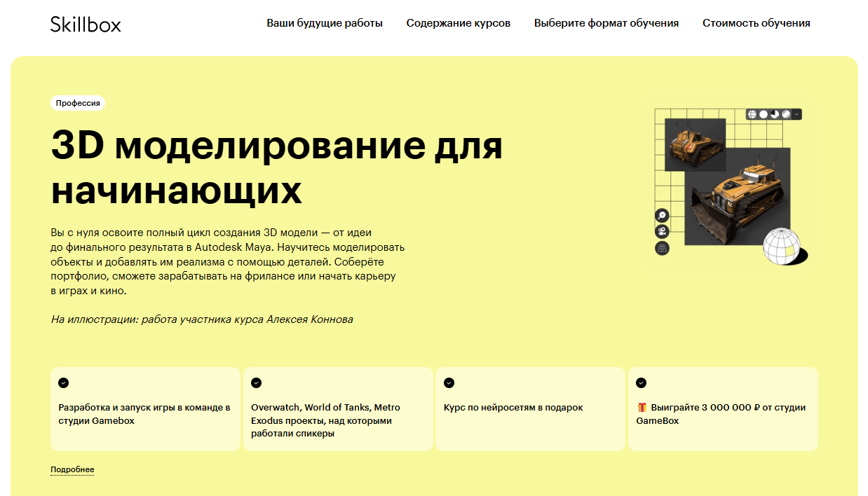868x496 pixels.
Task: Click the checkmark above the neural networks course text
Action: click(449, 383)
